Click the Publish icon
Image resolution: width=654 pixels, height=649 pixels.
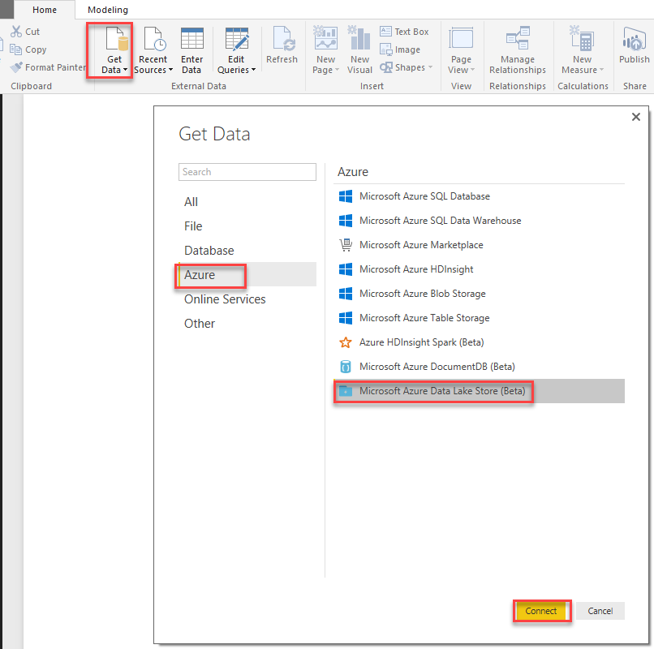click(x=634, y=41)
